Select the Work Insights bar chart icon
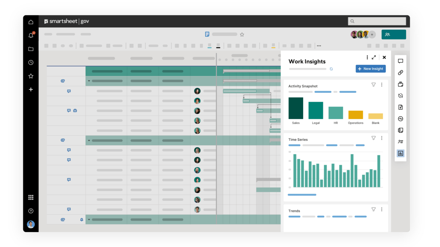This screenshot has width=440, height=247. pos(400,153)
